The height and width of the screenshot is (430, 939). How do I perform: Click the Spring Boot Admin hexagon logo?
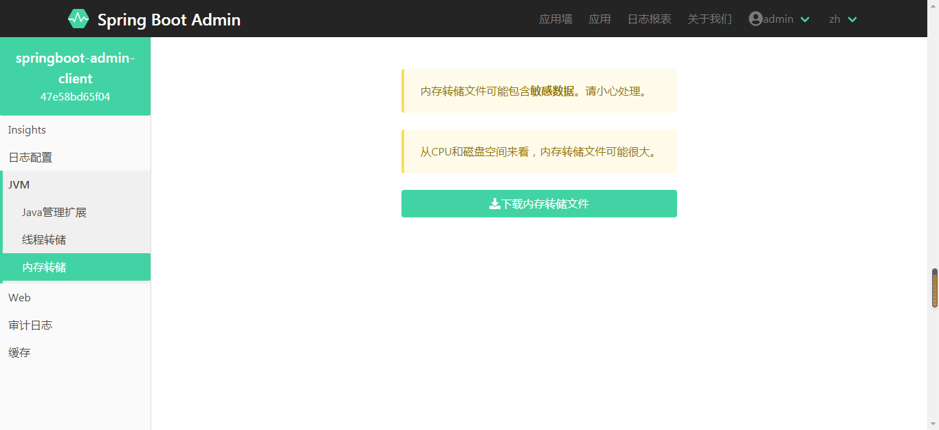[x=78, y=19]
